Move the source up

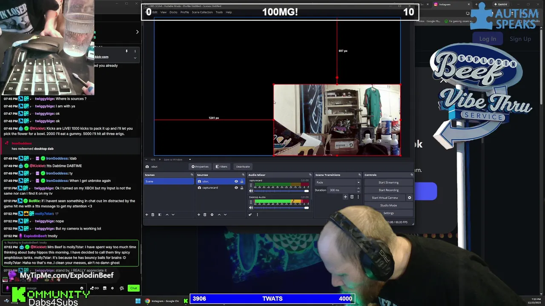pos(219,215)
